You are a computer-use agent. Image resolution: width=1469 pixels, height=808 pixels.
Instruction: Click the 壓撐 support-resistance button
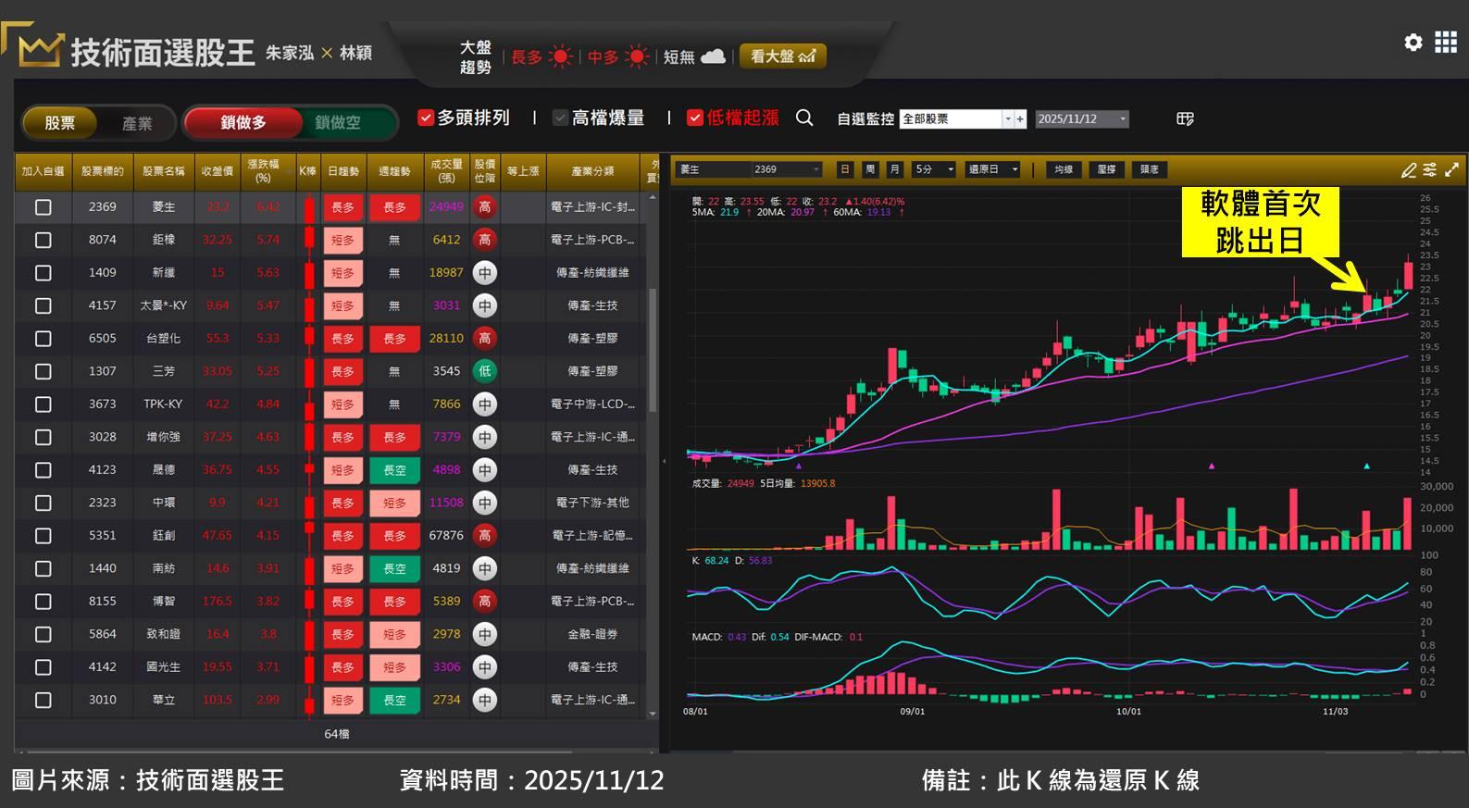tap(1106, 169)
